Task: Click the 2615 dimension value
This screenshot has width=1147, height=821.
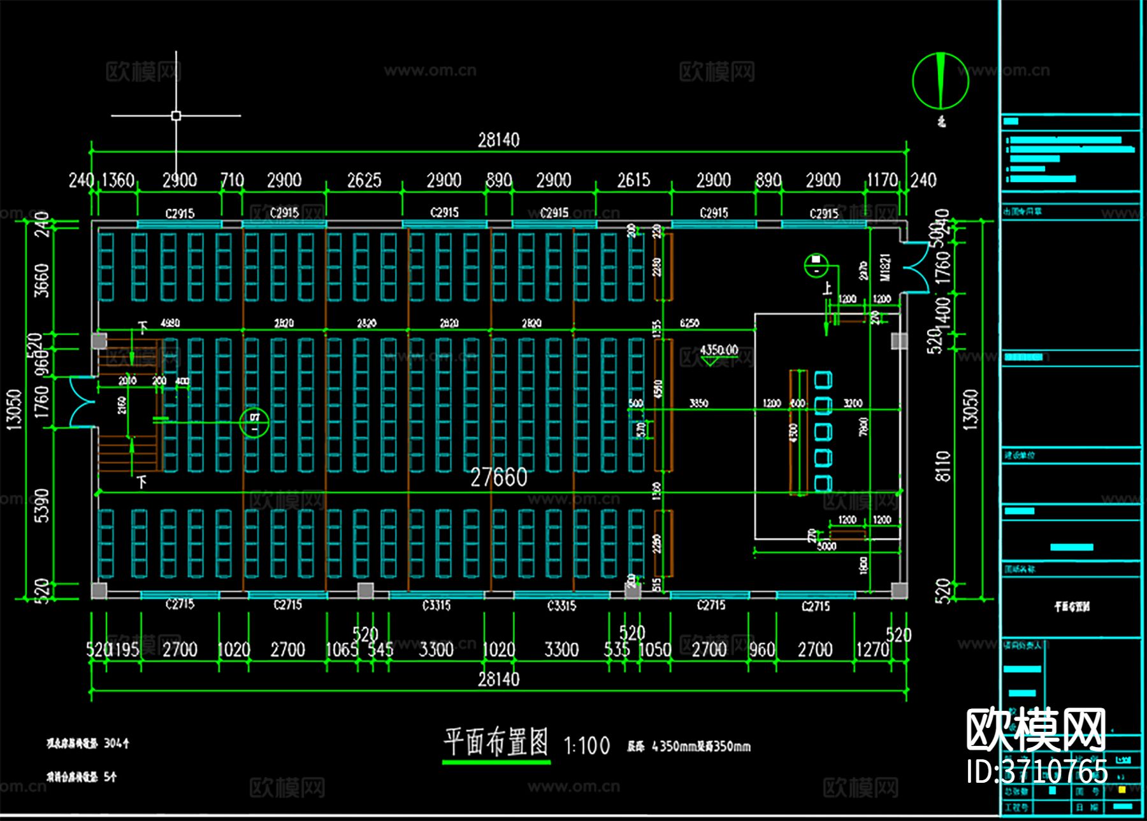Action: tap(633, 180)
